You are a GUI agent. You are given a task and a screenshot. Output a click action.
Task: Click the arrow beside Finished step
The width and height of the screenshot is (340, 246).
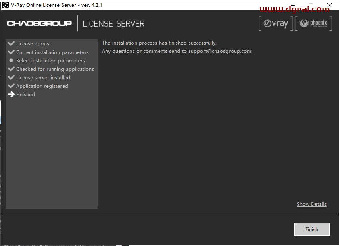[x=11, y=94]
